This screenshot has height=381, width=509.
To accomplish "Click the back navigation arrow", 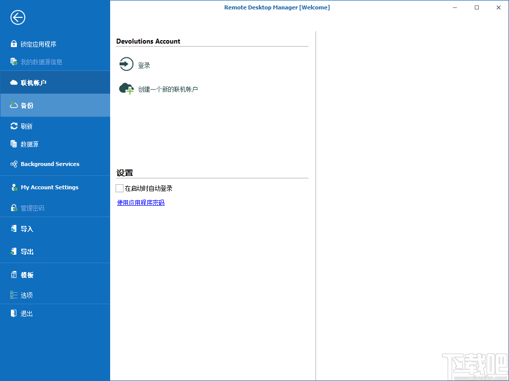I will (x=17, y=17).
